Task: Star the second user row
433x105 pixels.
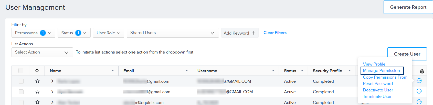Action: pyautogui.click(x=37, y=91)
